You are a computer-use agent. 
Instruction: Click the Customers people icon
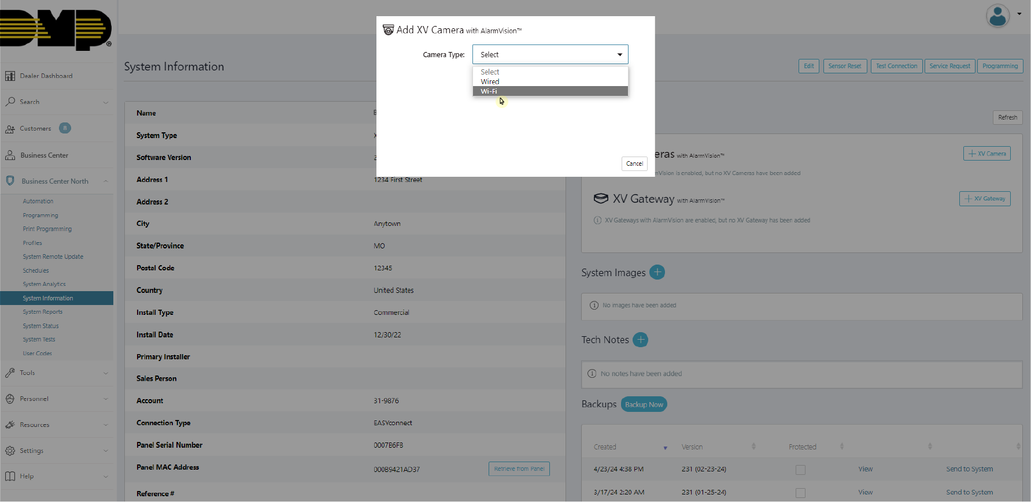pos(10,129)
